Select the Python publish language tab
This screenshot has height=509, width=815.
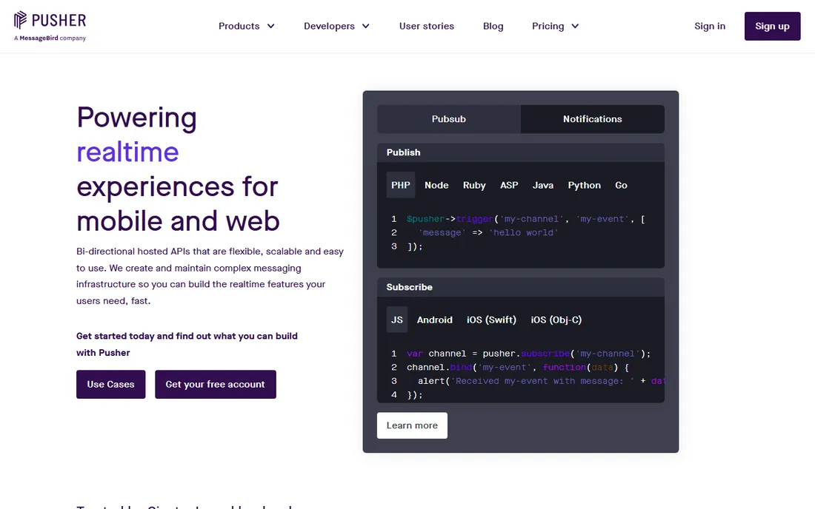(x=585, y=185)
